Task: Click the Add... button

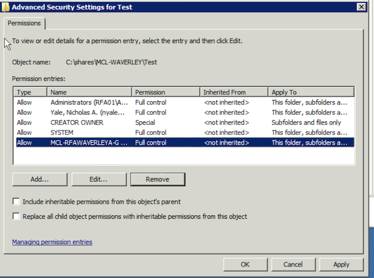Action: (40, 179)
